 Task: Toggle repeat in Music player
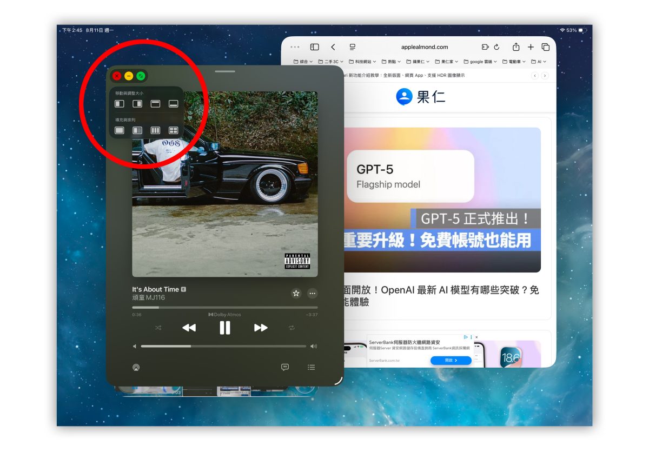pos(292,328)
